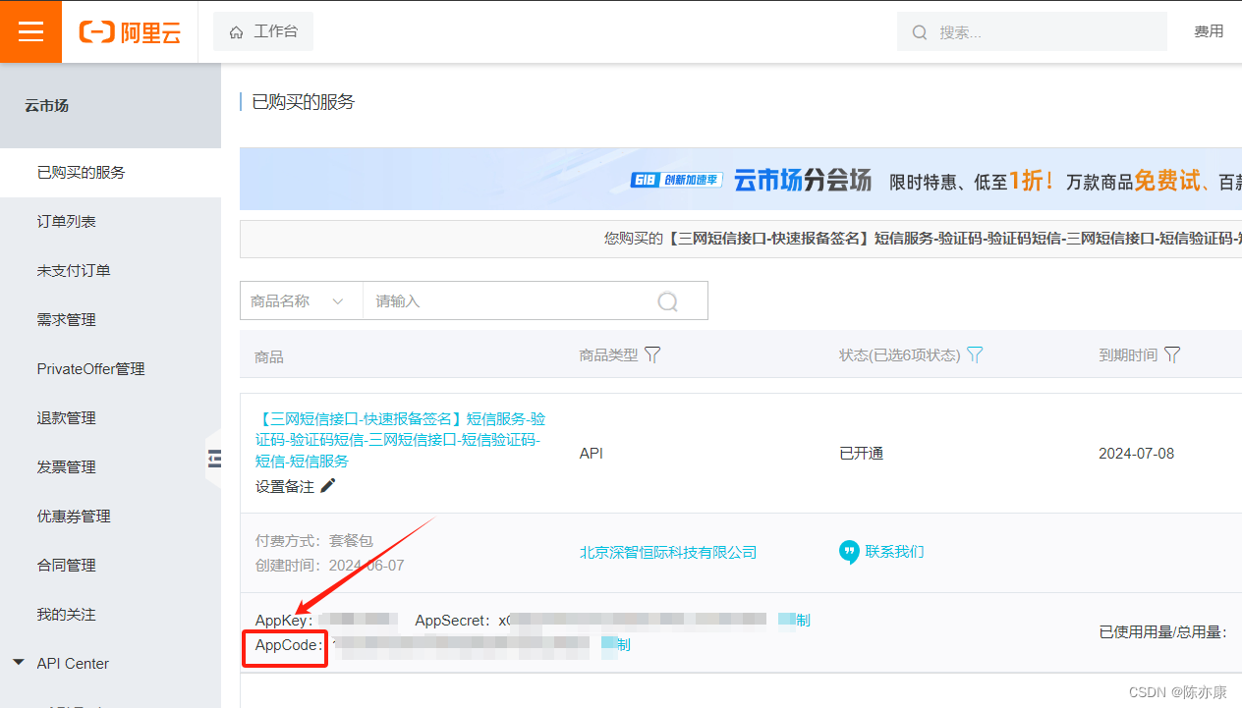The width and height of the screenshot is (1242, 708).
Task: Select 已购买的服务 in sidebar
Action: pyautogui.click(x=110, y=173)
